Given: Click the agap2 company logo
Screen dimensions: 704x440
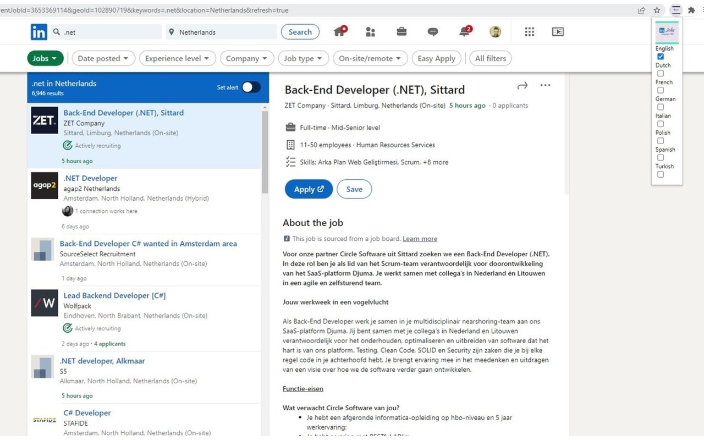Looking at the screenshot, I should coord(44,185).
